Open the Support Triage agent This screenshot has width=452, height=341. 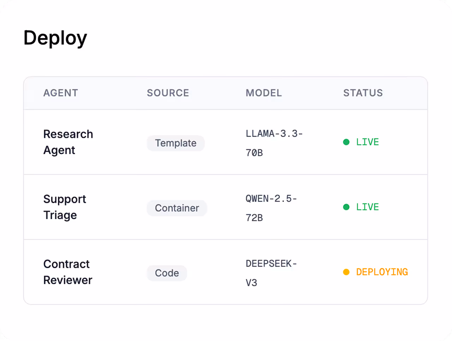coord(65,207)
